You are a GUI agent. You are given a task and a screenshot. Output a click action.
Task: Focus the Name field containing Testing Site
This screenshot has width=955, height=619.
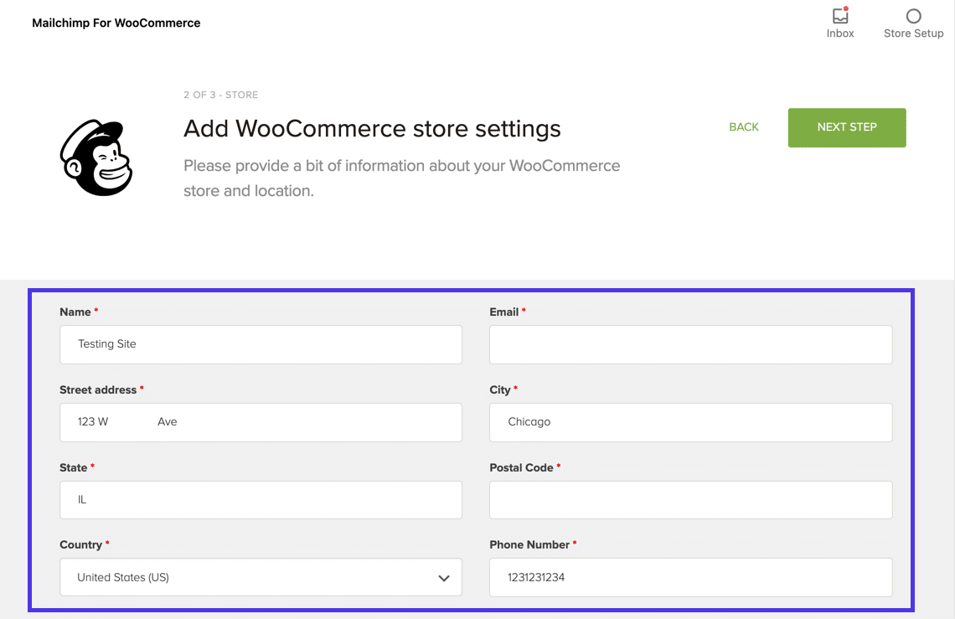pos(261,344)
